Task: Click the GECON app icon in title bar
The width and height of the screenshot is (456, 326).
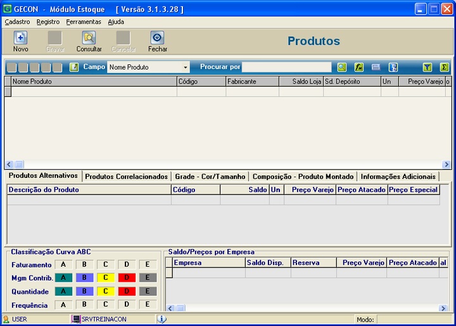Action: 7,9
